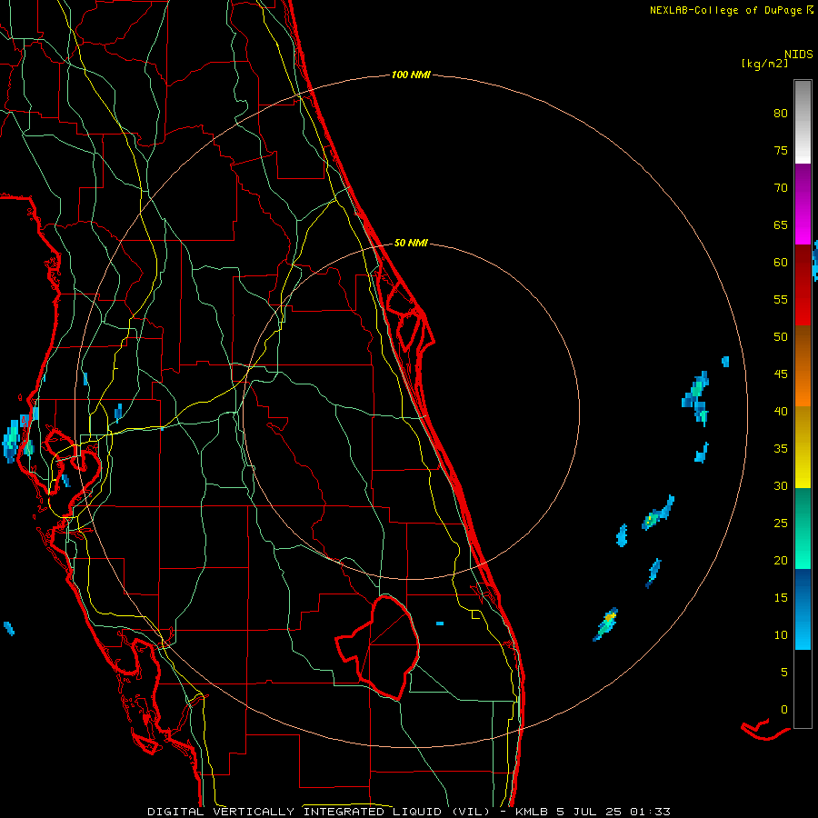Select the brown-orange segment of color bar
Viewport: 818px width, 818px height.
pos(803,365)
